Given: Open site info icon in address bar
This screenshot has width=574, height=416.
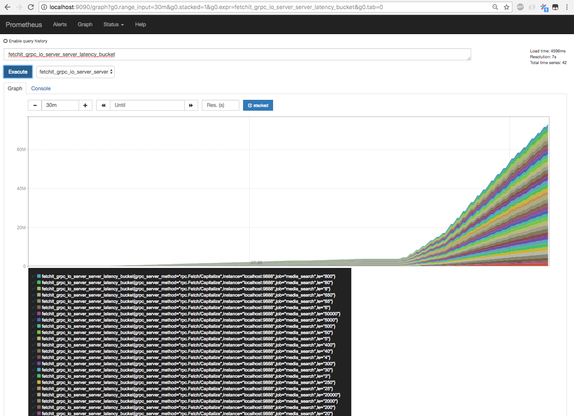Looking at the screenshot, I should coord(44,7).
